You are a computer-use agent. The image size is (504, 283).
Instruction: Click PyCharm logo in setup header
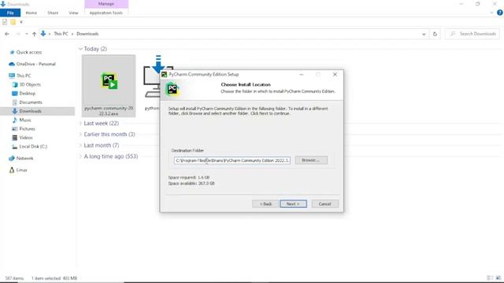point(172,89)
